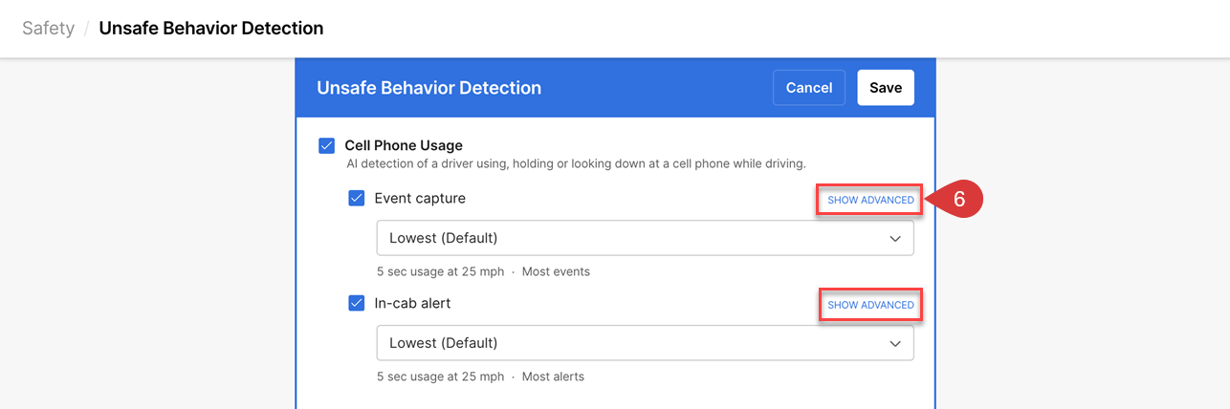This screenshot has width=1230, height=409.
Task: Save the unsafe behavior settings
Action: click(885, 88)
